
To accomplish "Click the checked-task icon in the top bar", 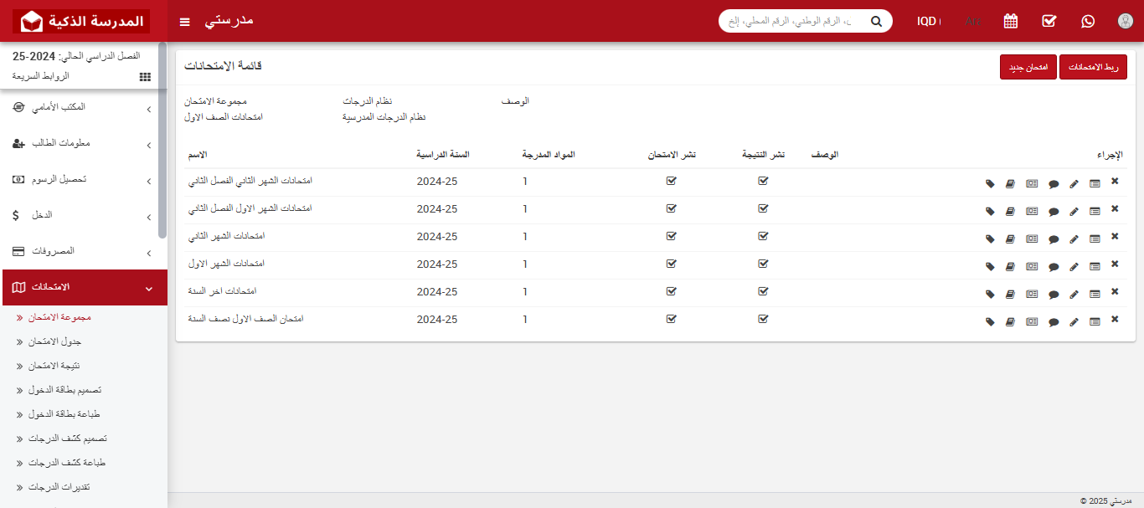I will 1049,21.
